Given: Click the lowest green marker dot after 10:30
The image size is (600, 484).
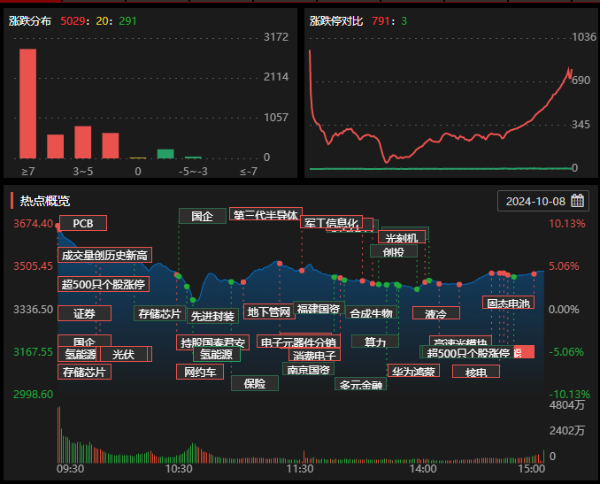Looking at the screenshot, I should 193,300.
